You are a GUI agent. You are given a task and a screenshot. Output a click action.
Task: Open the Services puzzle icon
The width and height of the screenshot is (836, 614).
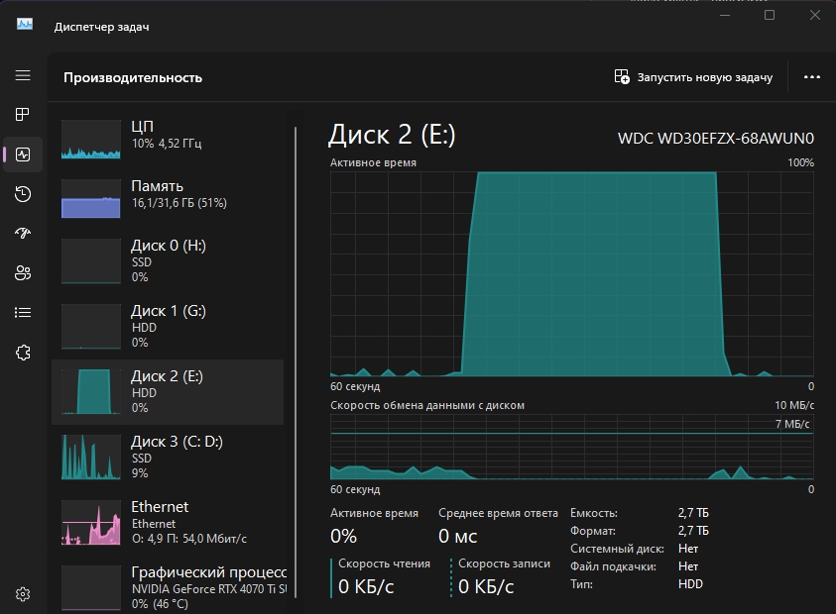[x=23, y=352]
